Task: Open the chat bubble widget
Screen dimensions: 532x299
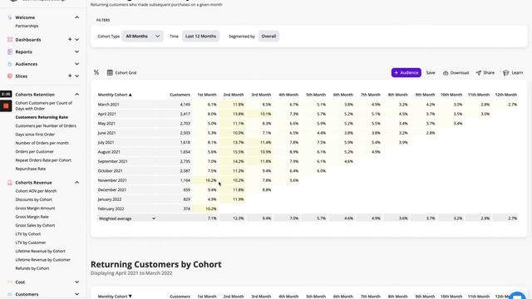Action: (x=517, y=296)
